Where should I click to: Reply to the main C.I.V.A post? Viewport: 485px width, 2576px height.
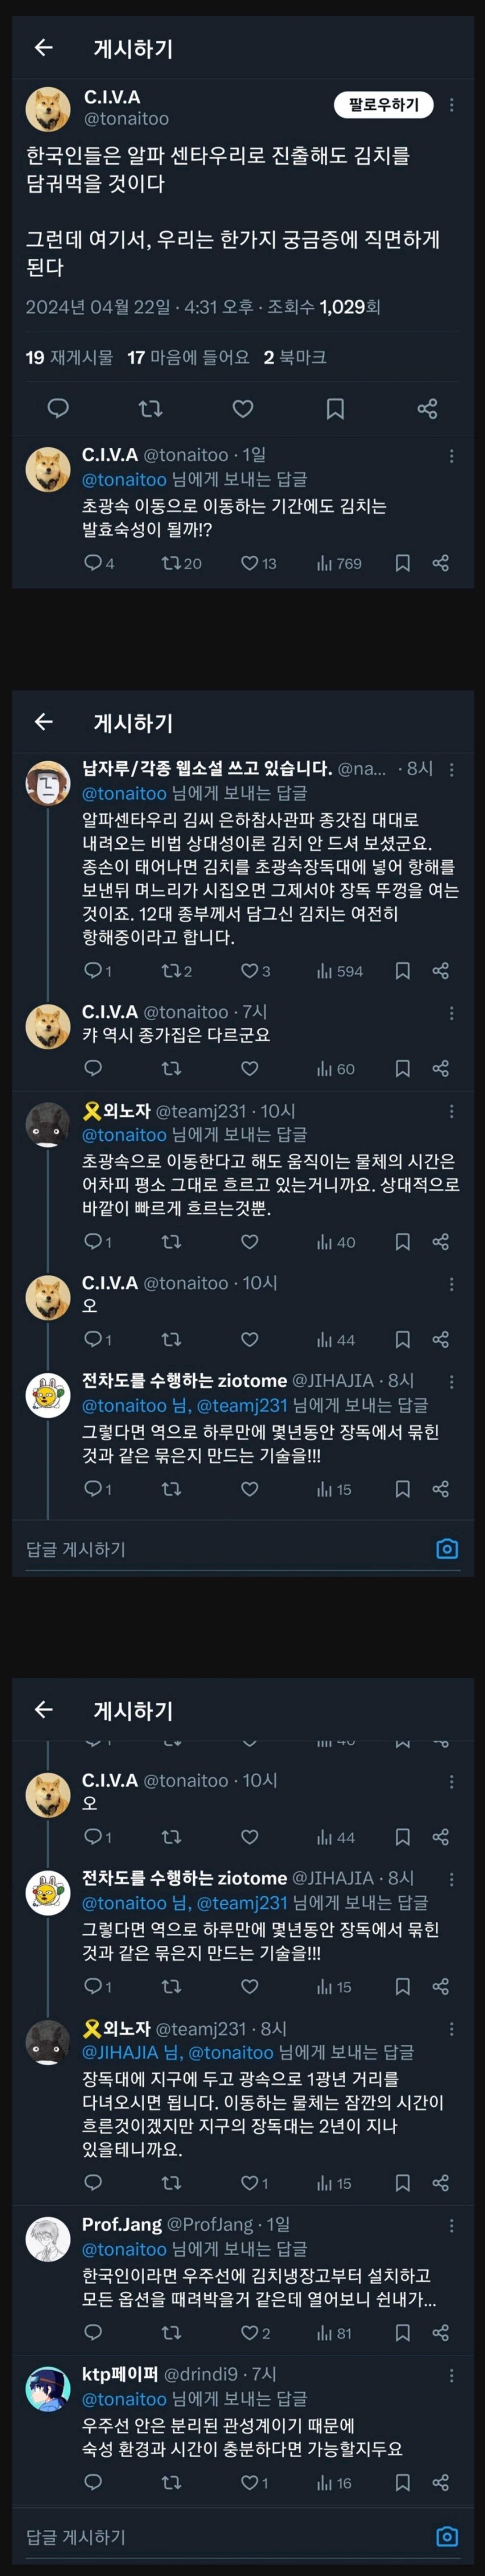tap(59, 408)
